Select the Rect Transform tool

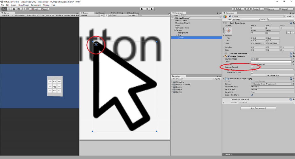pyautogui.click(x=24, y=9)
